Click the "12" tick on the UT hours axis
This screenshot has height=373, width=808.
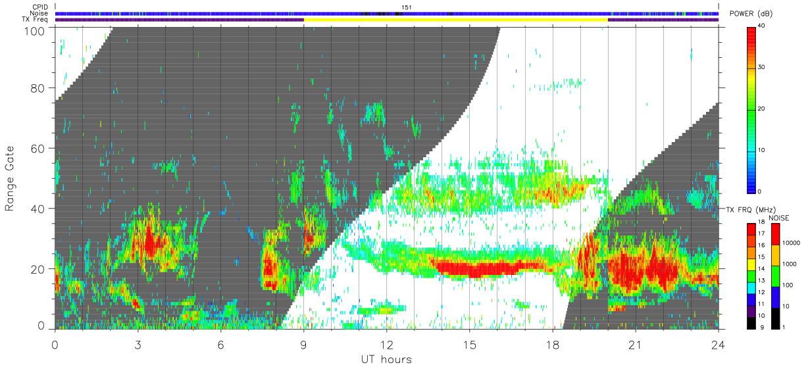(386, 346)
